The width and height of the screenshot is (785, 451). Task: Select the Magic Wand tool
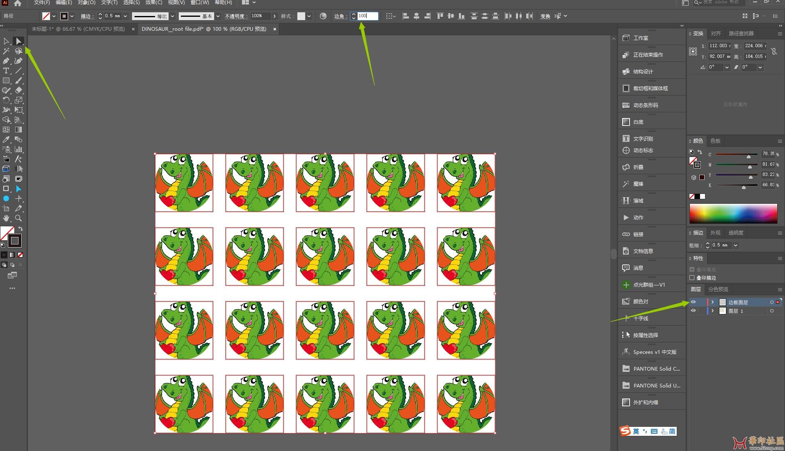click(x=6, y=51)
